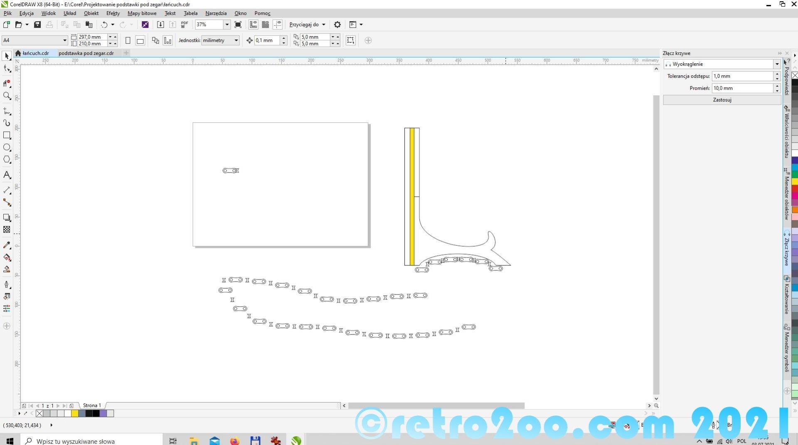Image resolution: width=798 pixels, height=445 pixels.
Task: Choose the Ellipse tool
Action: tap(7, 147)
